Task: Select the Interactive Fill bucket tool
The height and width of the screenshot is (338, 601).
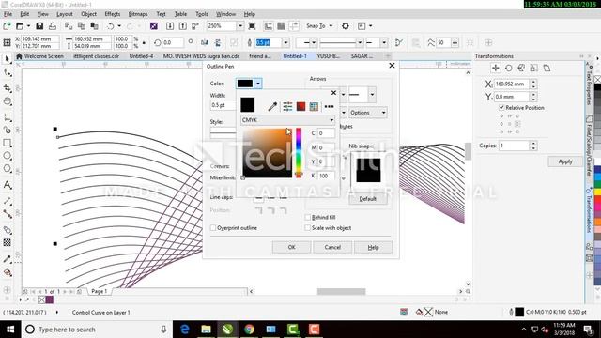Action: coord(8,273)
